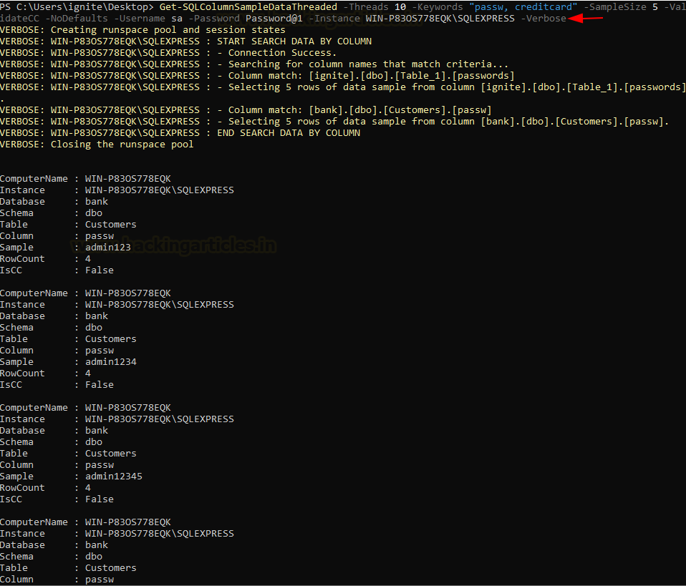Click 'START SEARCH DATA BY COLUMN' text
The height and width of the screenshot is (586, 686).
[294, 41]
